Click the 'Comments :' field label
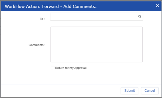The height and width of the screenshot is (98, 162). pyautogui.click(x=37, y=45)
